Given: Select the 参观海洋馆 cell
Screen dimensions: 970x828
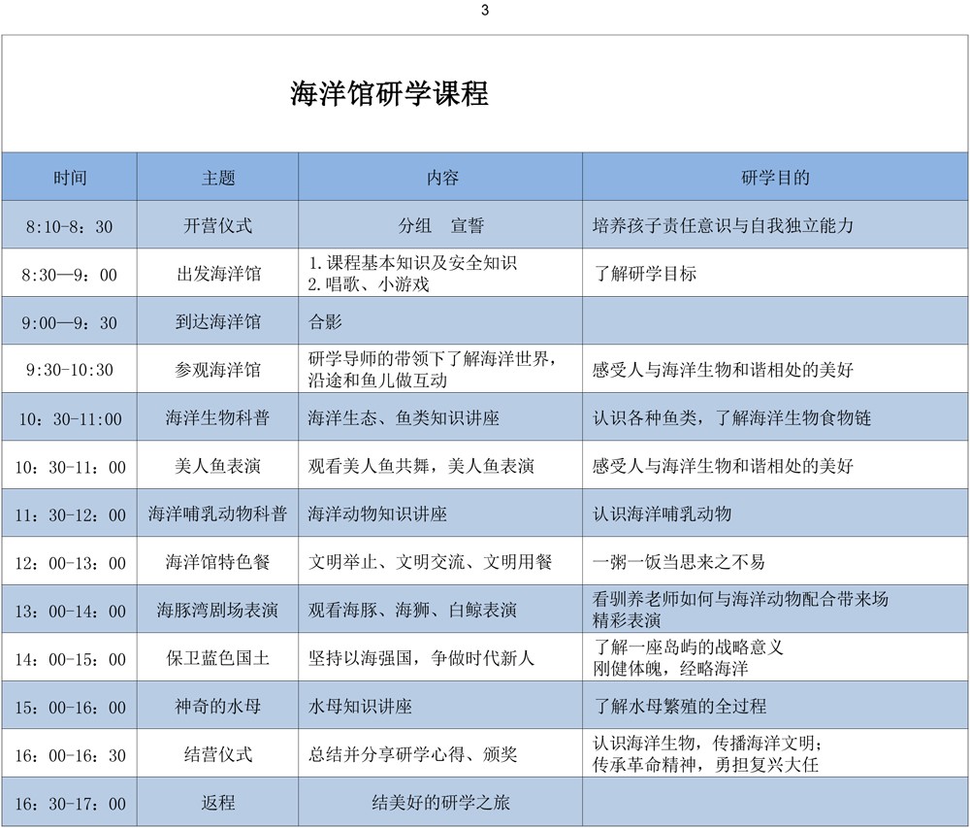Looking at the screenshot, I should point(218,370).
